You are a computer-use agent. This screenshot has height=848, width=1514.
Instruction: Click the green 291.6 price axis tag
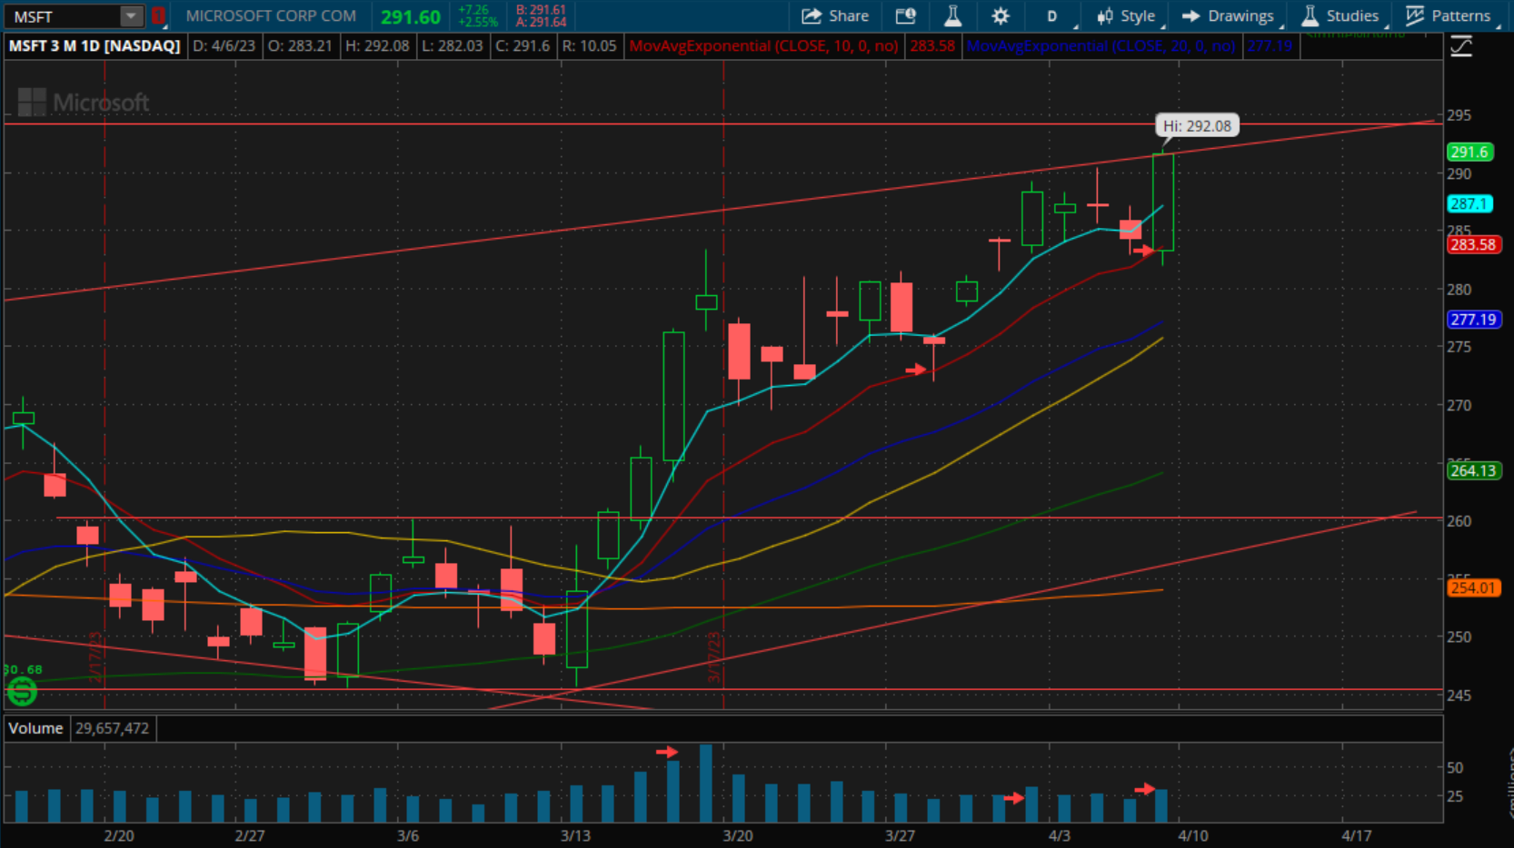tap(1469, 152)
